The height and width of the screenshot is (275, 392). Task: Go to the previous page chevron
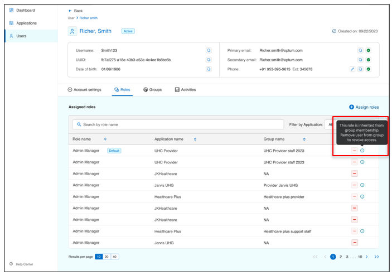(325, 257)
